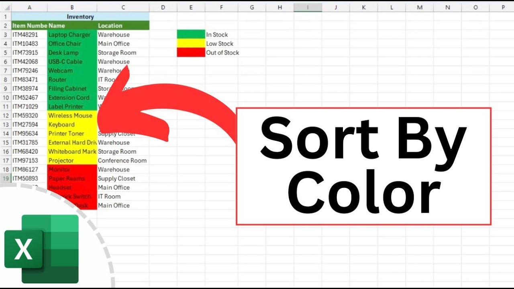Select the IT Room location cell in row 22
This screenshot has height=289, width=514.
123,196
